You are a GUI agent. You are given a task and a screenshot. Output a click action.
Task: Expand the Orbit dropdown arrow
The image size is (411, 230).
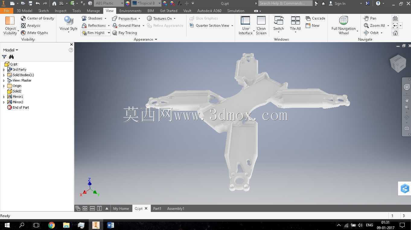(381, 33)
